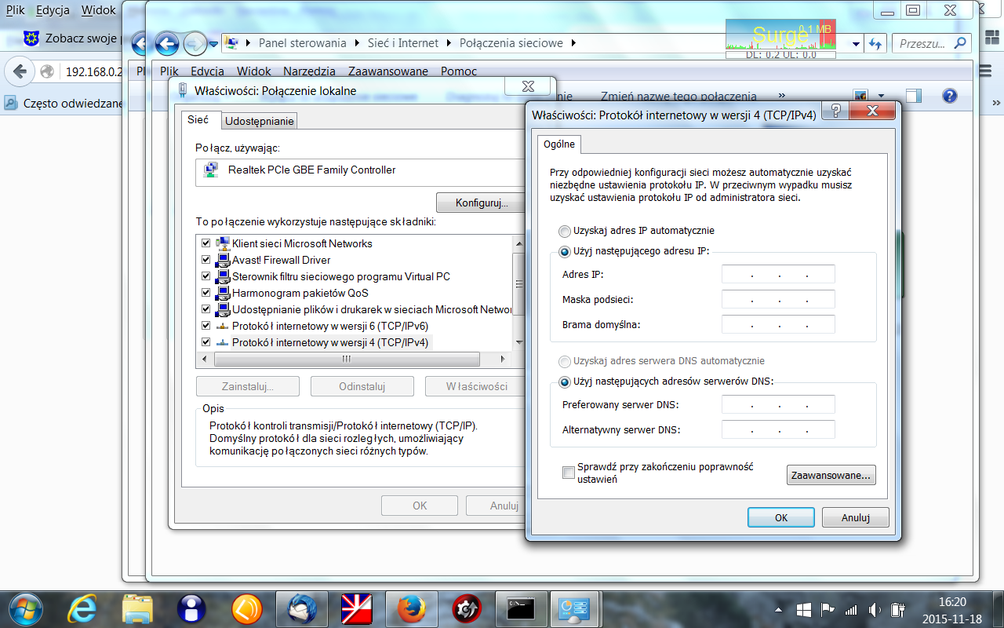The width and height of the screenshot is (1004, 628).
Task: Uncheck the Avast! Firewall Driver component
Action: coord(206,260)
